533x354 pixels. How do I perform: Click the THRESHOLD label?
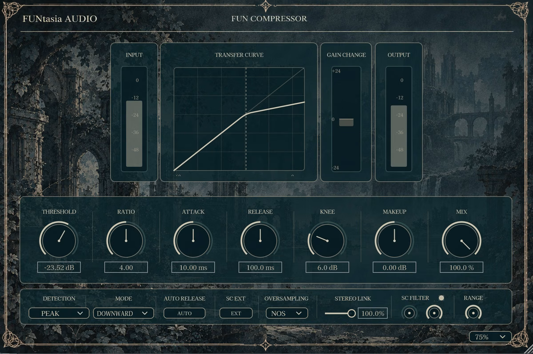[x=59, y=212]
